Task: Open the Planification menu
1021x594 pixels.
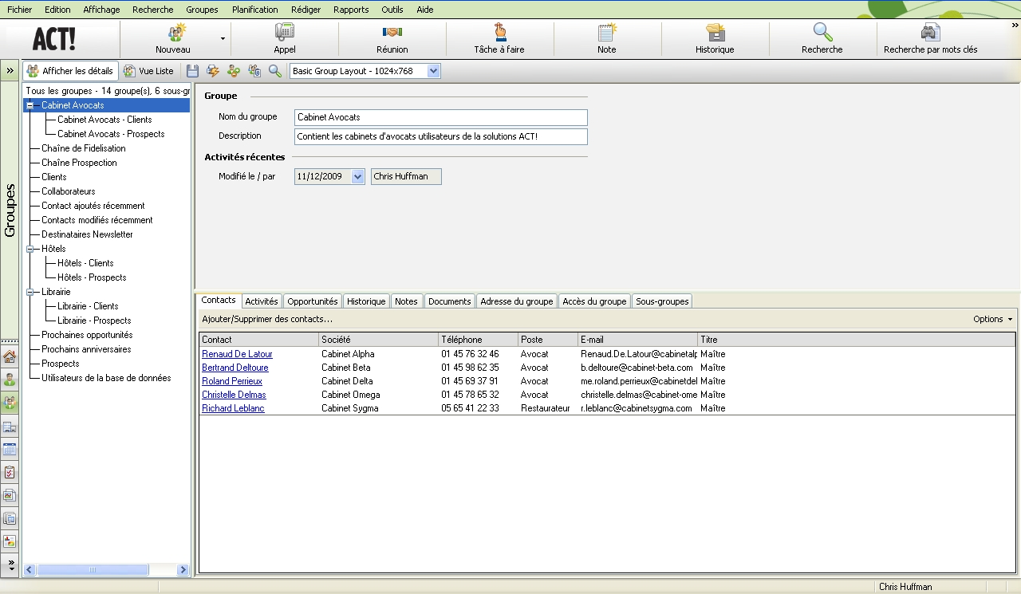Action: (254, 10)
